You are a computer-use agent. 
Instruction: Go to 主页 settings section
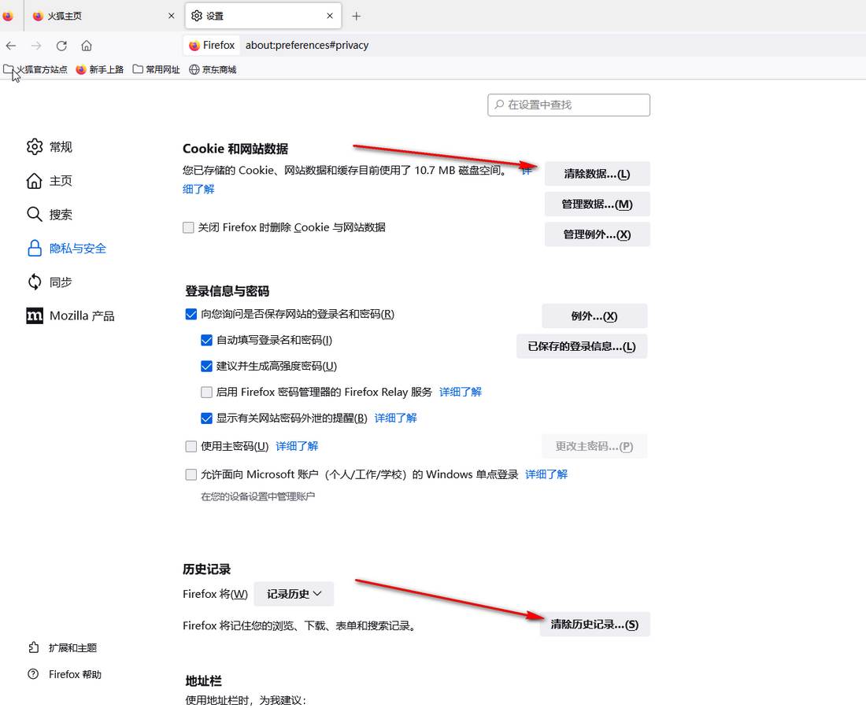(x=49, y=180)
